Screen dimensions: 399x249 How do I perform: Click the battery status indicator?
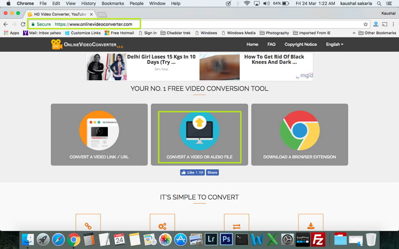281,3
